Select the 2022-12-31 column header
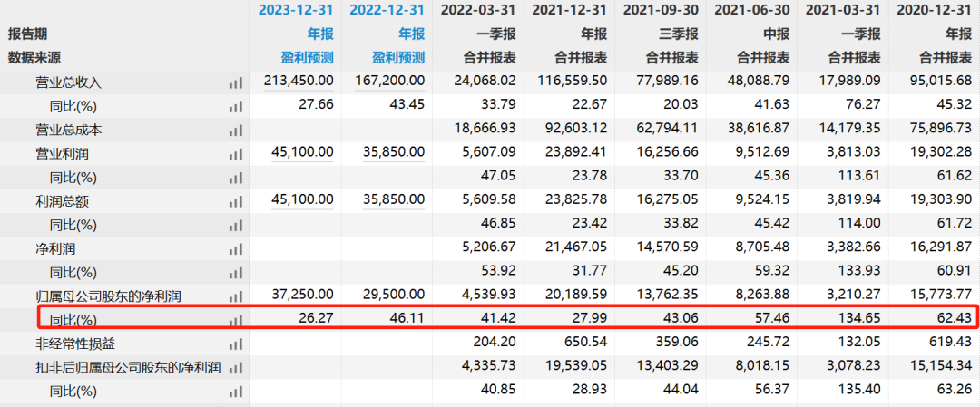This screenshot has width=980, height=407. tap(387, 10)
